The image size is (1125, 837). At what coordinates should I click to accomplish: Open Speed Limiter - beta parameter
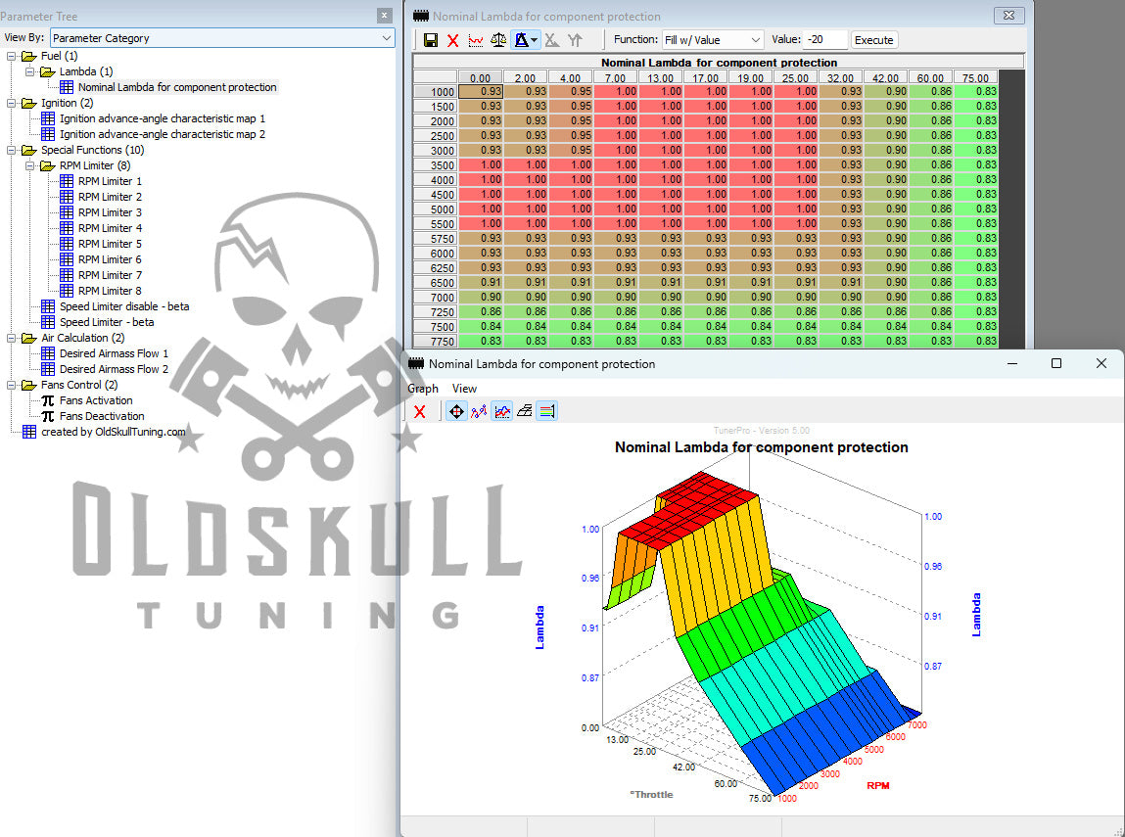tap(106, 322)
